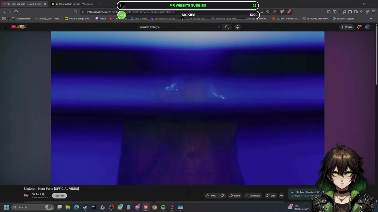Image resolution: width=378 pixels, height=212 pixels.
Task: Close the Slipknot - Nero Forte tab
Action: (45, 4)
